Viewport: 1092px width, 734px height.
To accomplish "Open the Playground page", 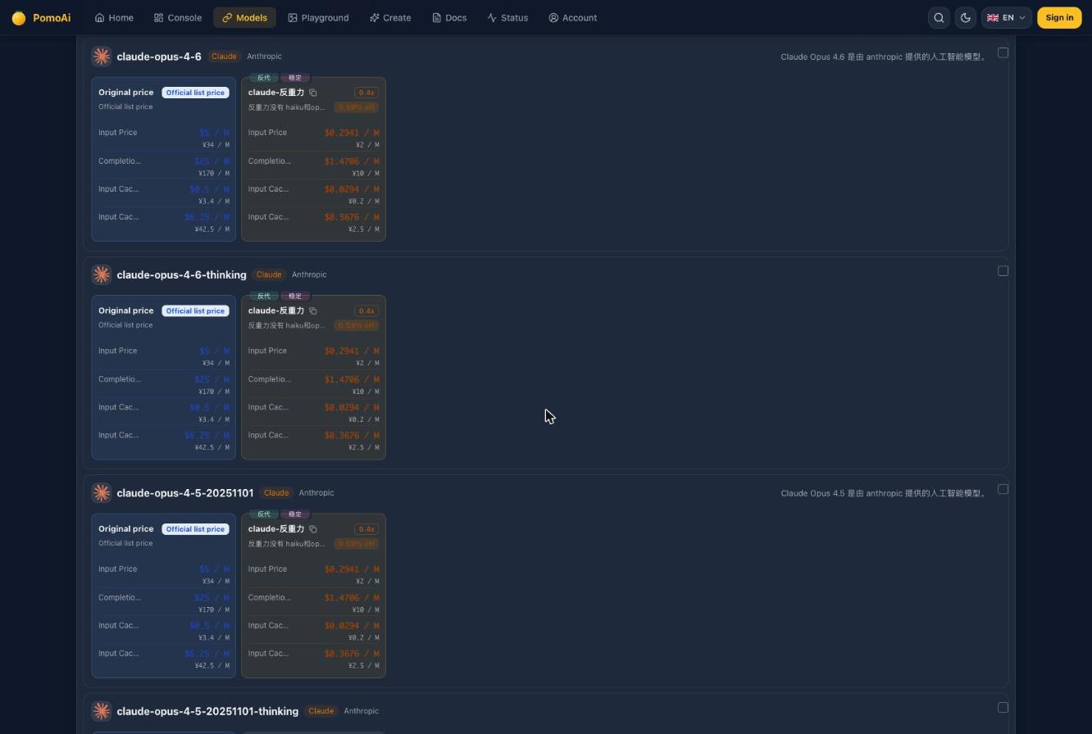I will tap(318, 18).
